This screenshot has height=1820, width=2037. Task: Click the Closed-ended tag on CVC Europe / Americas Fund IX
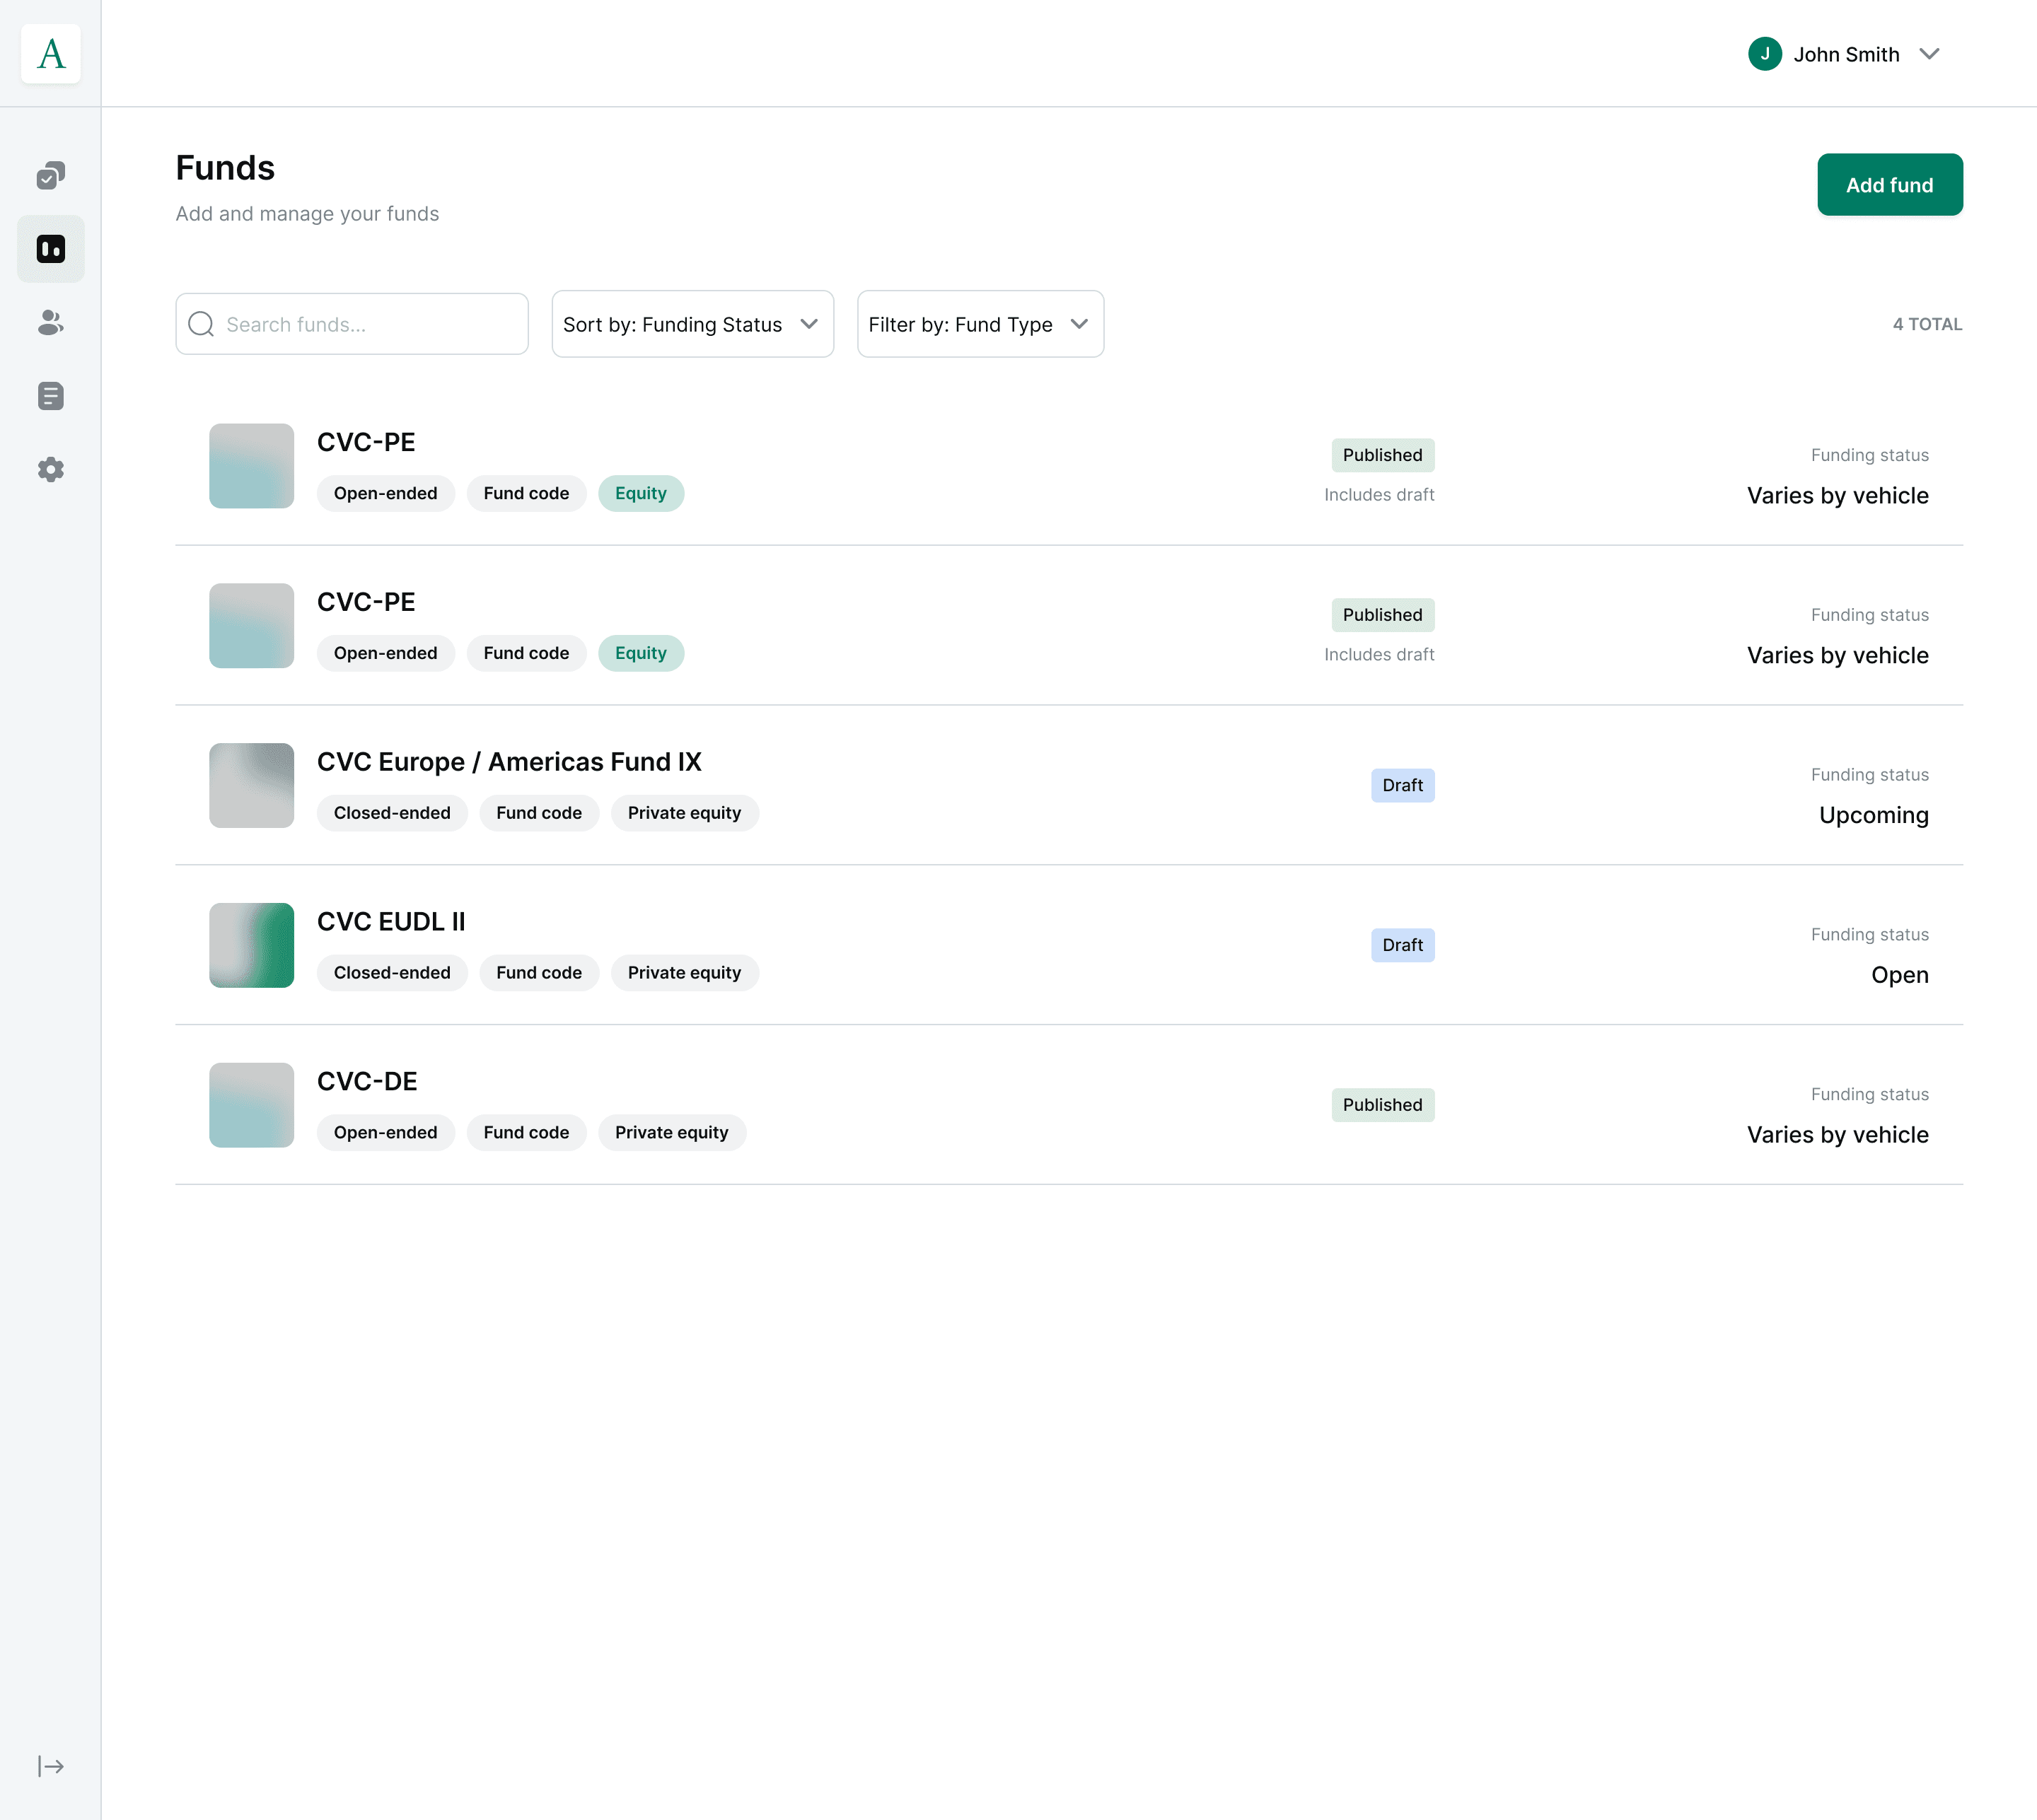[x=392, y=813]
